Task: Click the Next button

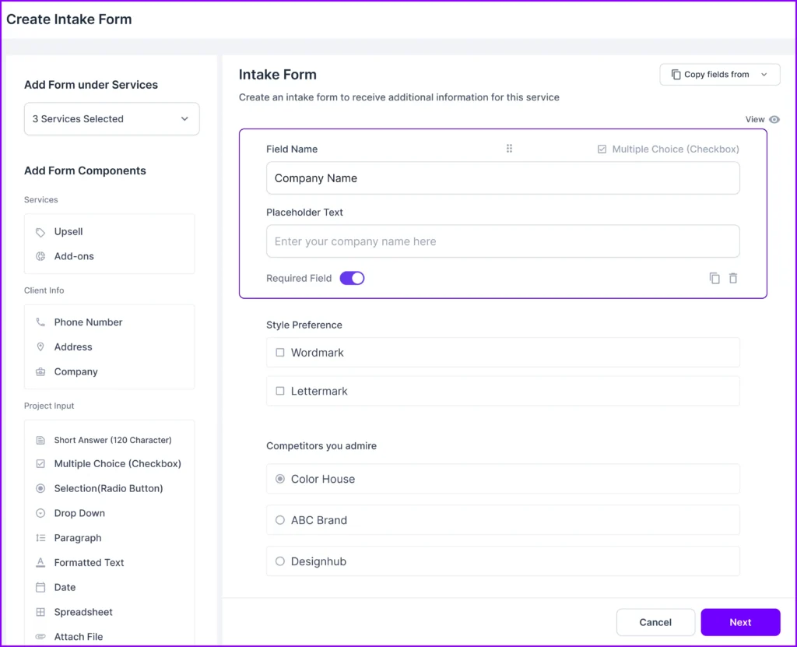Action: click(x=739, y=621)
